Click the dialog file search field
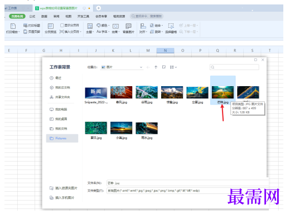Viewport: 290px width, 214px height. coord(234,67)
